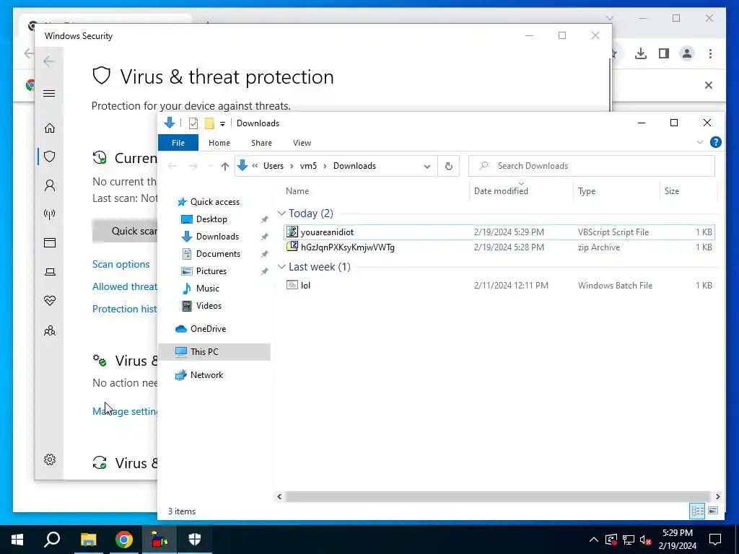Open the Share ribbon tab

(x=261, y=143)
